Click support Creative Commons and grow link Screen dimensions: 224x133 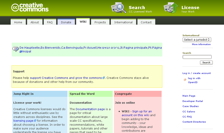[x=66, y=78]
